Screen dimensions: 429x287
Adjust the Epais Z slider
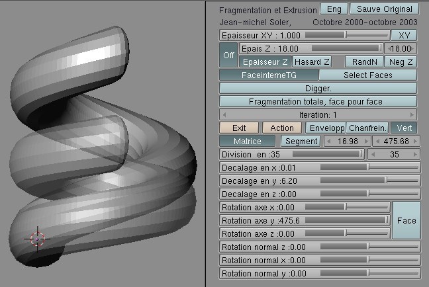pos(311,49)
